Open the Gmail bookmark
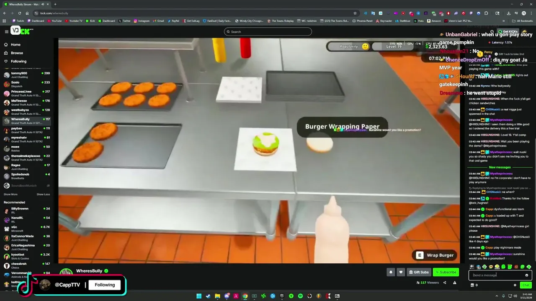536x301 pixels. click(159, 21)
